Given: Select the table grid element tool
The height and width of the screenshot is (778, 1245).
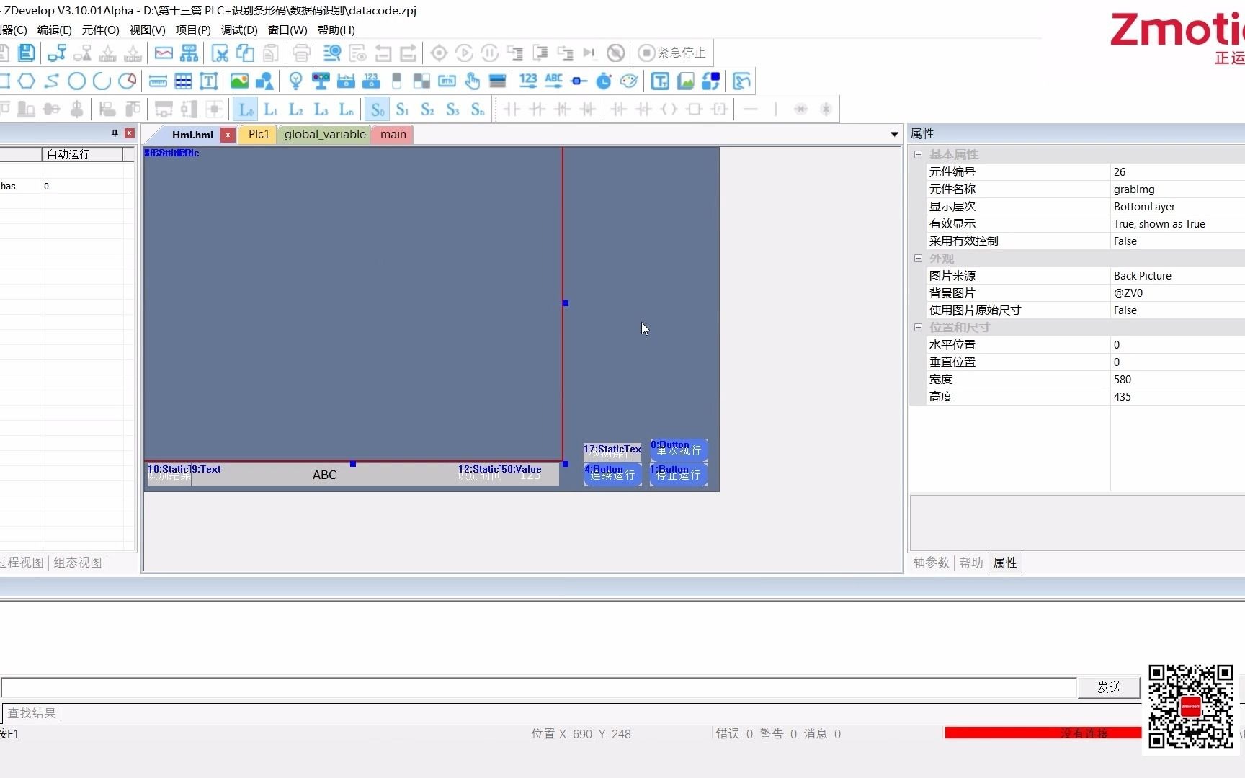Looking at the screenshot, I should click(183, 81).
